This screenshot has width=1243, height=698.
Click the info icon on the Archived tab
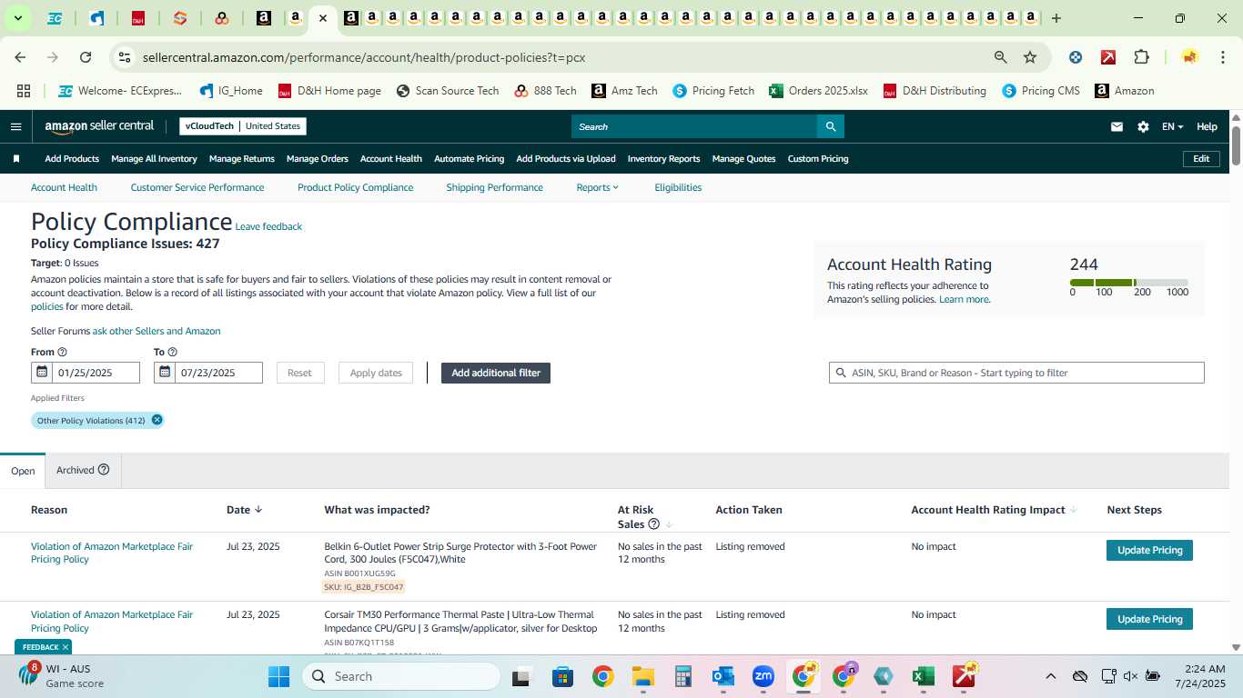pos(104,470)
